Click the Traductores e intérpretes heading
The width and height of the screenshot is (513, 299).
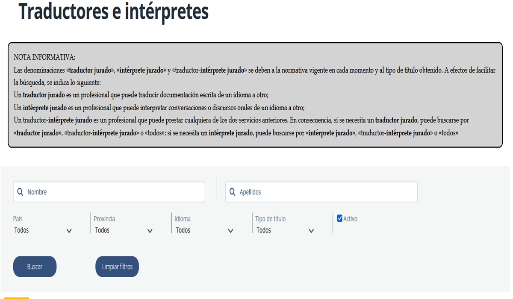point(114,12)
